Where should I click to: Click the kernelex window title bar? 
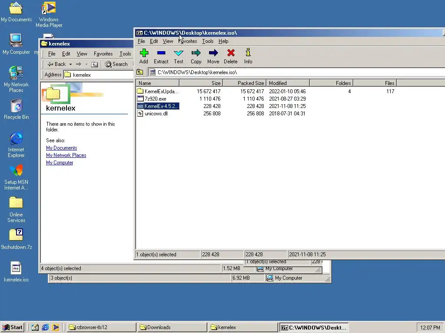tap(86, 44)
